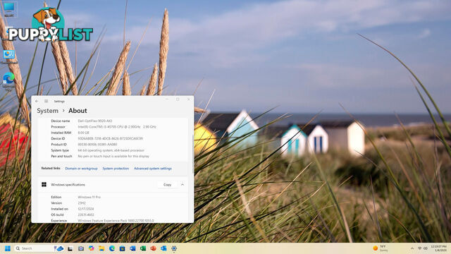
Task: Open the Microsoft Store taskbar icon
Action: [122, 248]
